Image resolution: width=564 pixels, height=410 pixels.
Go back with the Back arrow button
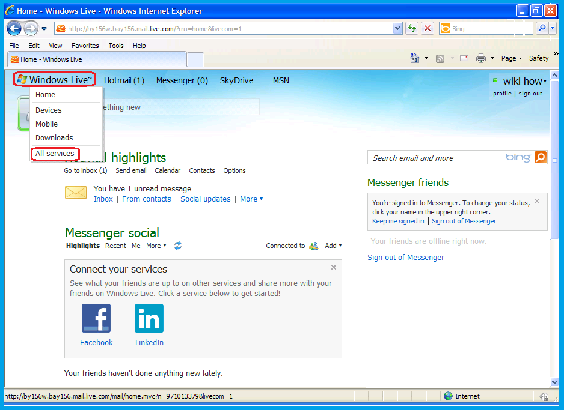pyautogui.click(x=14, y=28)
